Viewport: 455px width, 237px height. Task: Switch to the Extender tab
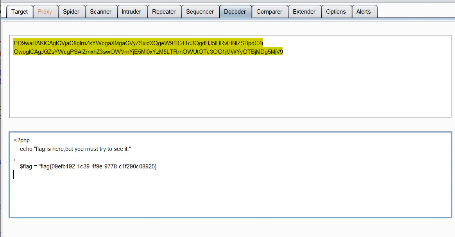pyautogui.click(x=304, y=12)
